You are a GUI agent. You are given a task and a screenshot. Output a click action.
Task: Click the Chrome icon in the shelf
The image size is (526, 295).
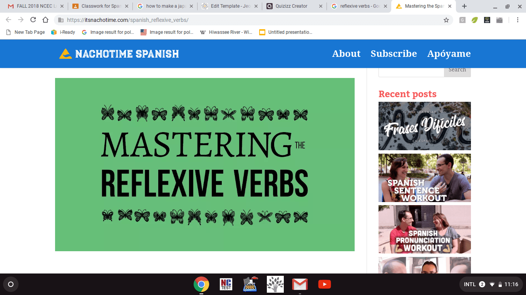coord(201,284)
